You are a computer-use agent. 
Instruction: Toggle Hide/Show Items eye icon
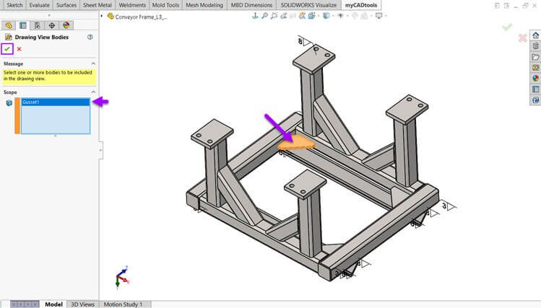(x=340, y=16)
